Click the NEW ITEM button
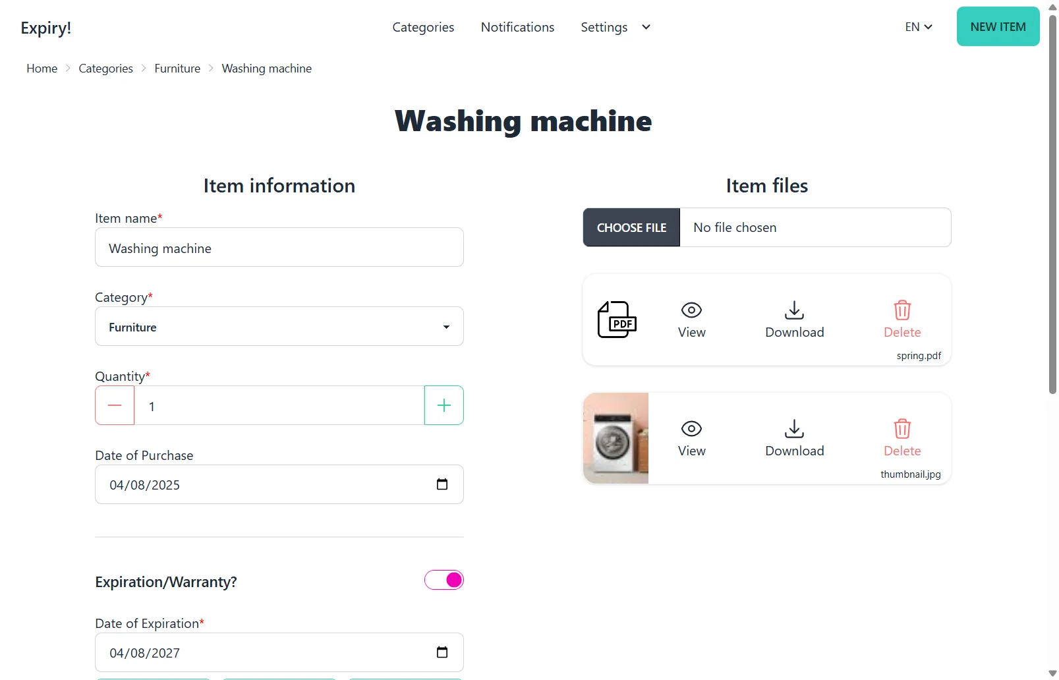 click(997, 26)
